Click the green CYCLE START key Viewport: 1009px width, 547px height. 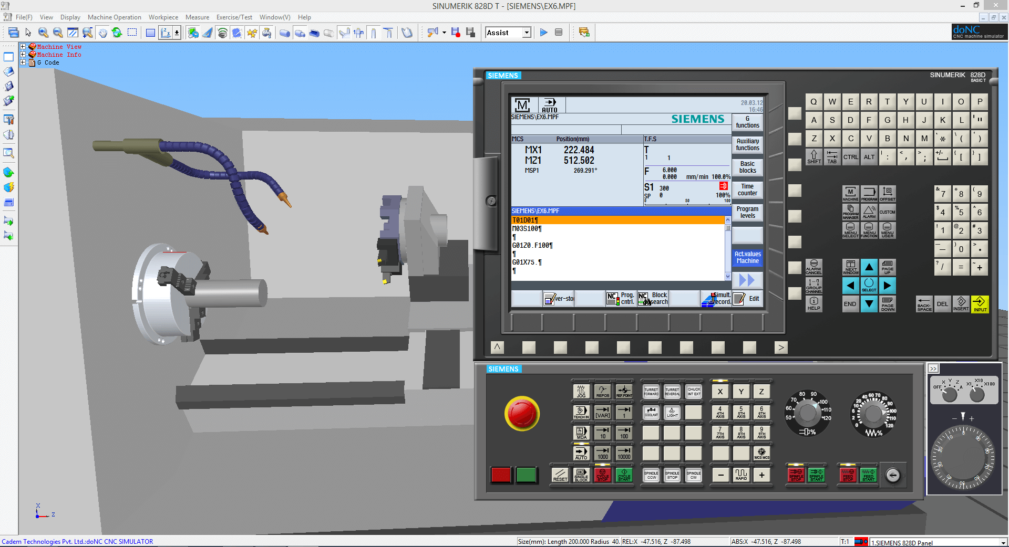(624, 475)
